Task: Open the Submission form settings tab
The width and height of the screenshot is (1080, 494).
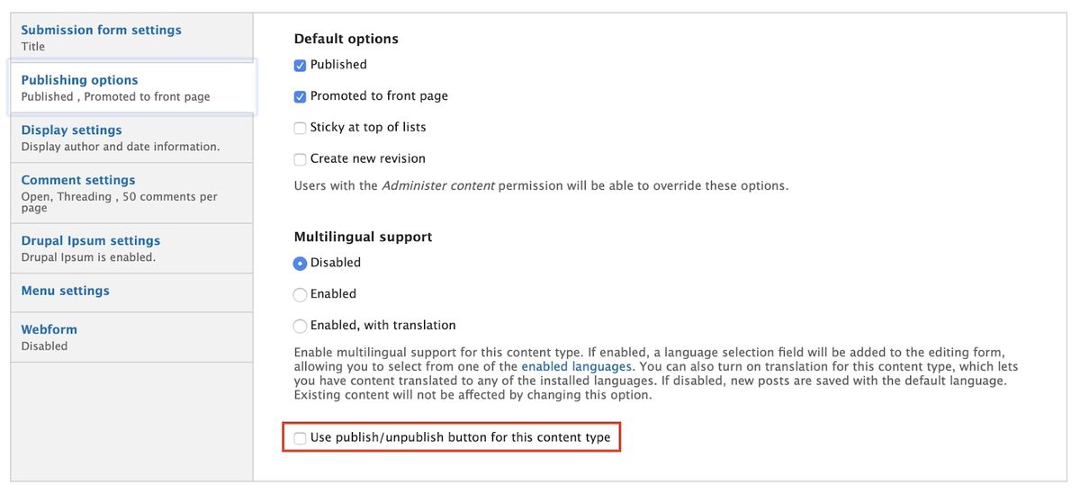Action: tap(101, 31)
